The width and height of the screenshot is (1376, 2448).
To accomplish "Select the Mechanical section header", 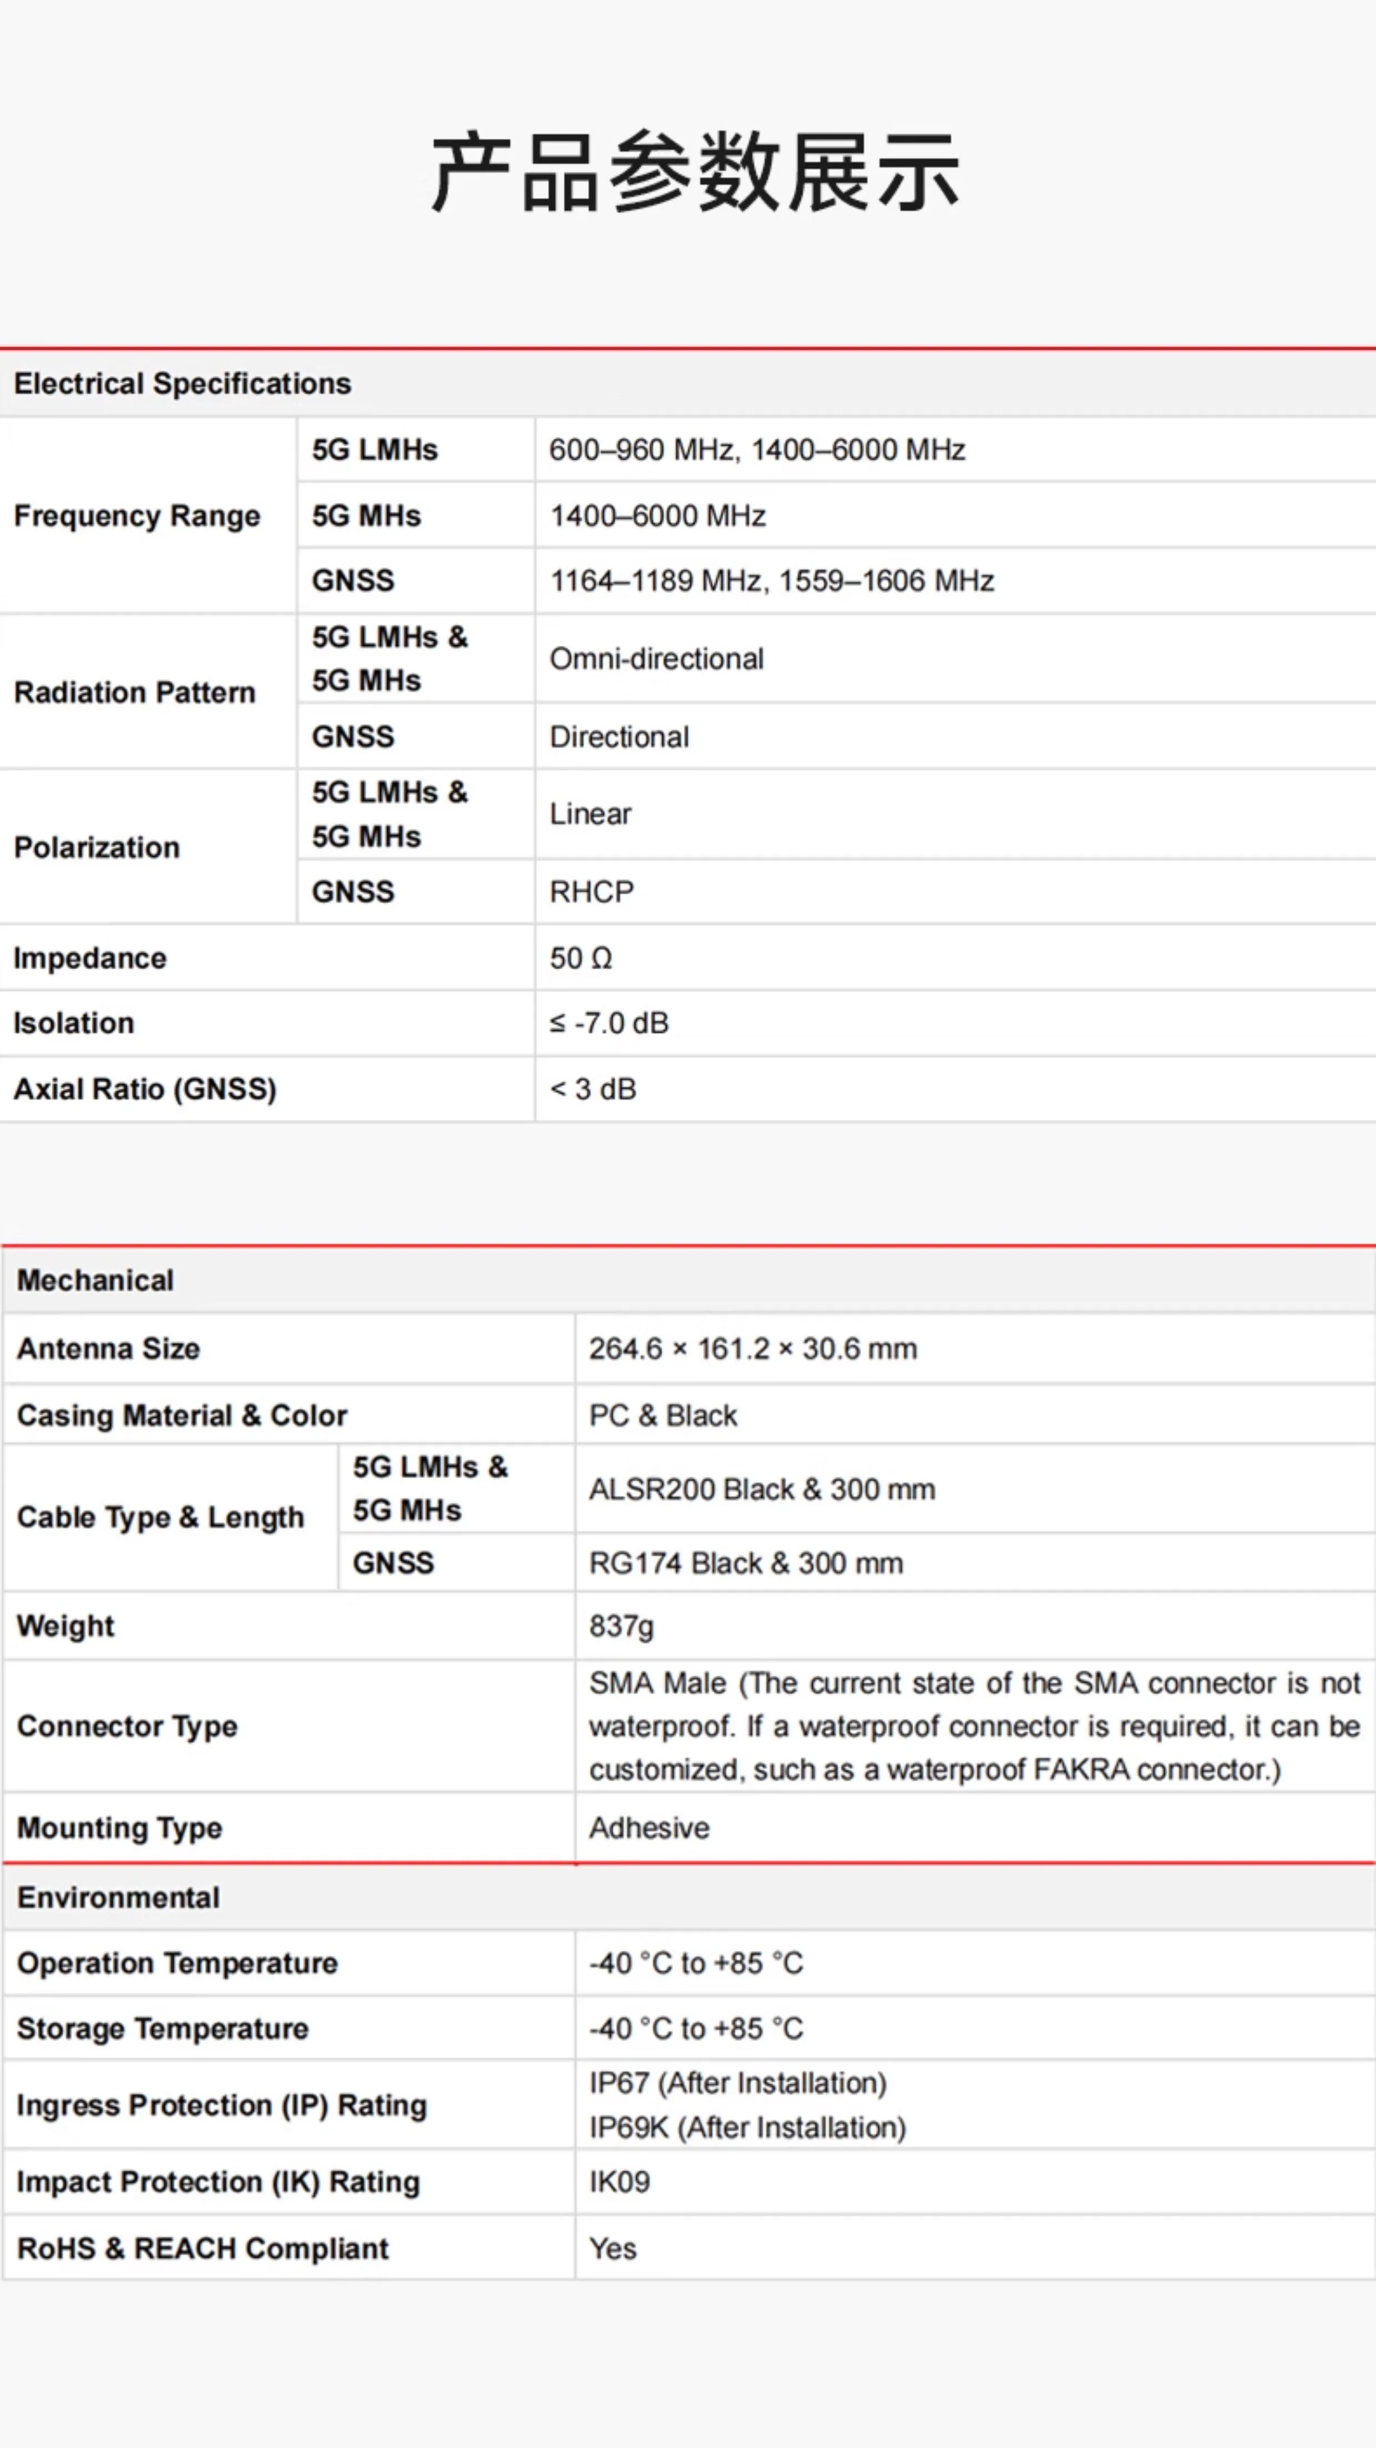I will (95, 1280).
